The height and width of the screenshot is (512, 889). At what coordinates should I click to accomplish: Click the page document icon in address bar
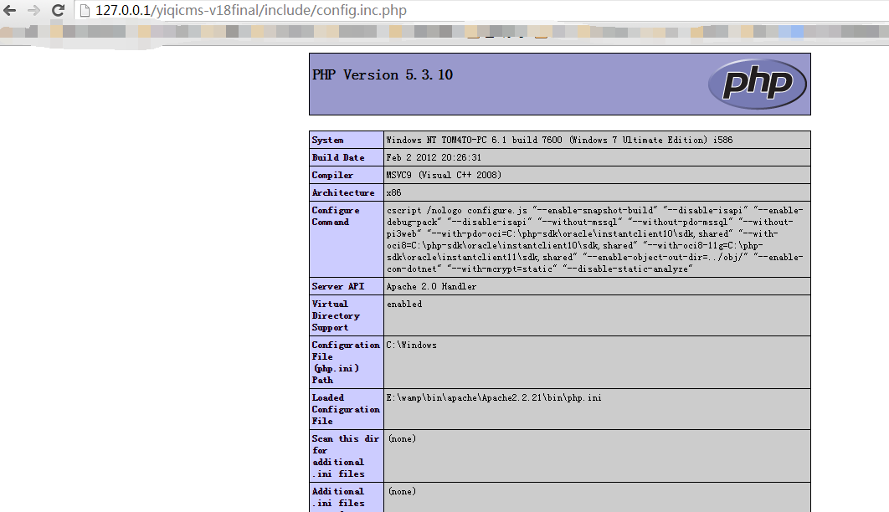[x=85, y=10]
